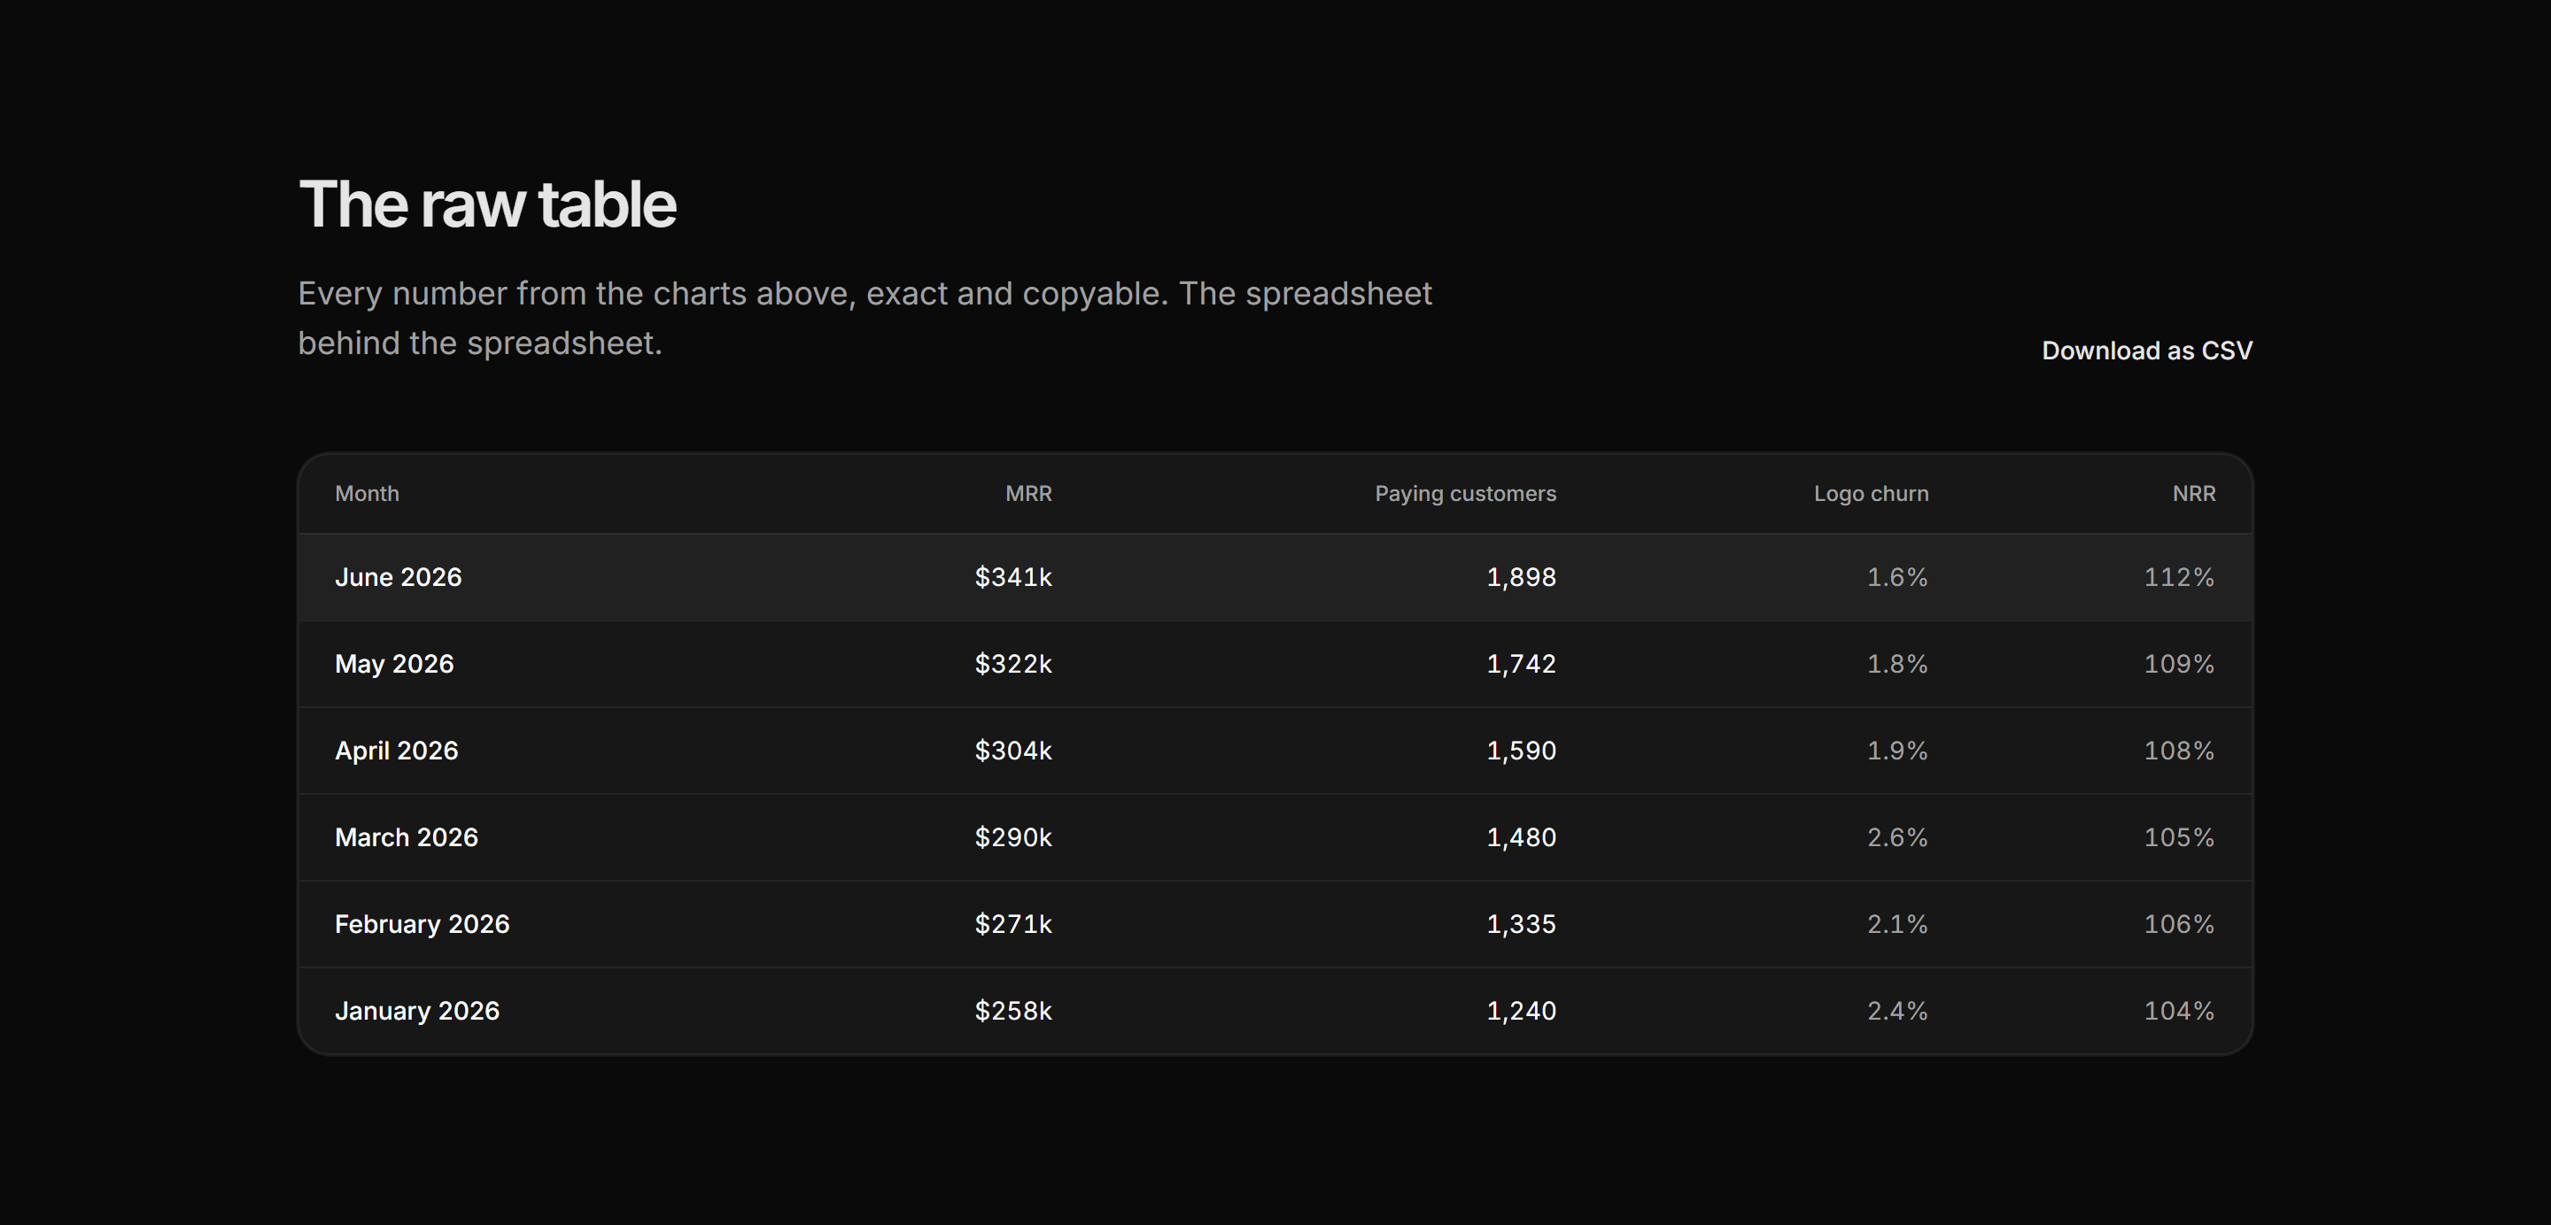2551x1225 pixels.
Task: Click the NRR column header
Action: pyautogui.click(x=2193, y=494)
